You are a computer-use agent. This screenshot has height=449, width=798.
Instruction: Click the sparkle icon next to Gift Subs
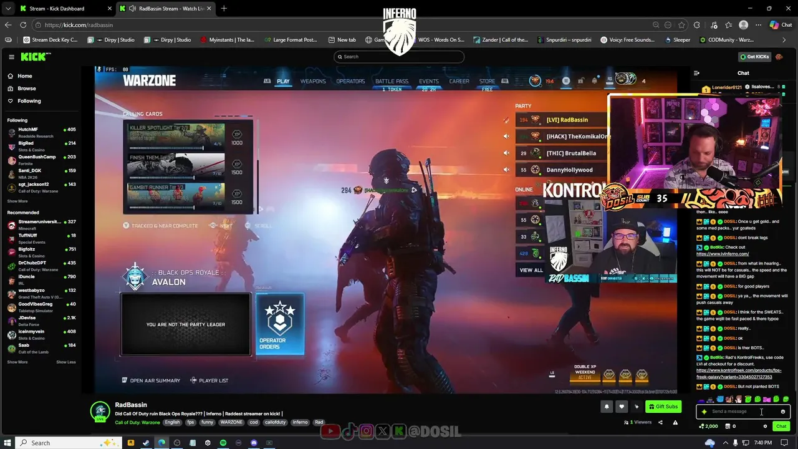tap(637, 407)
